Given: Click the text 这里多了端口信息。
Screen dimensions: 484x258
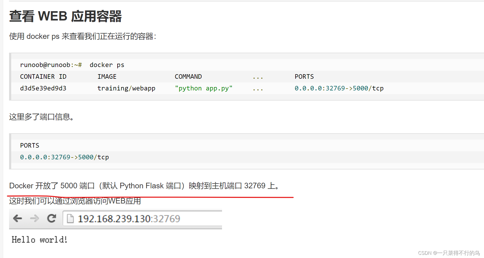Looking at the screenshot, I should tap(42, 117).
